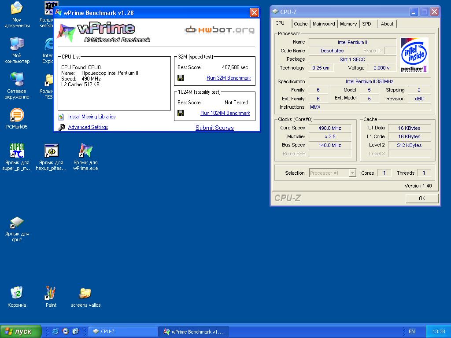Minimize the CPU-Z window

pyautogui.click(x=414, y=12)
